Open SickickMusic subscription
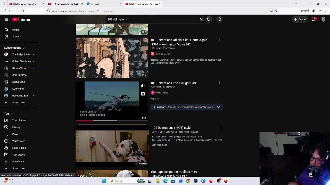The height and width of the screenshot is (185, 330). 20,68
